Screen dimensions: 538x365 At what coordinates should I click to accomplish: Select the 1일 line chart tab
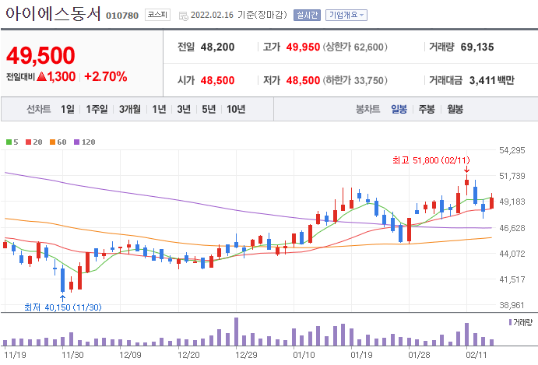[x=68, y=109]
